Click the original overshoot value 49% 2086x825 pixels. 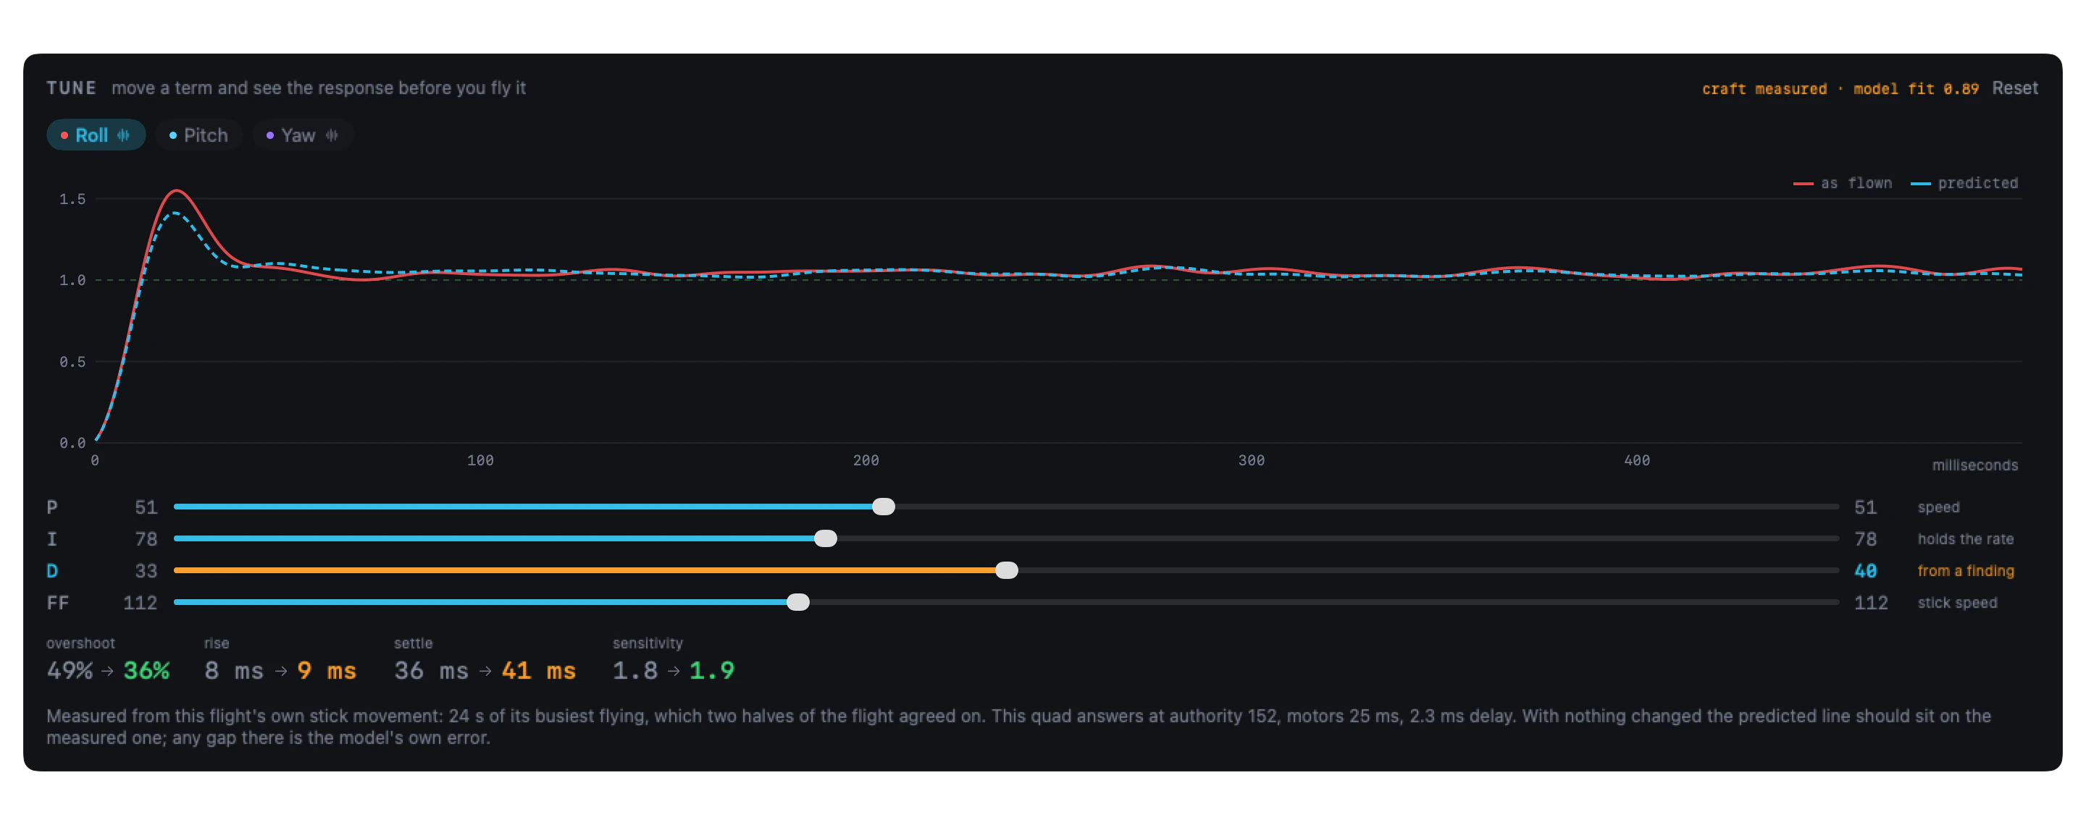click(x=70, y=671)
